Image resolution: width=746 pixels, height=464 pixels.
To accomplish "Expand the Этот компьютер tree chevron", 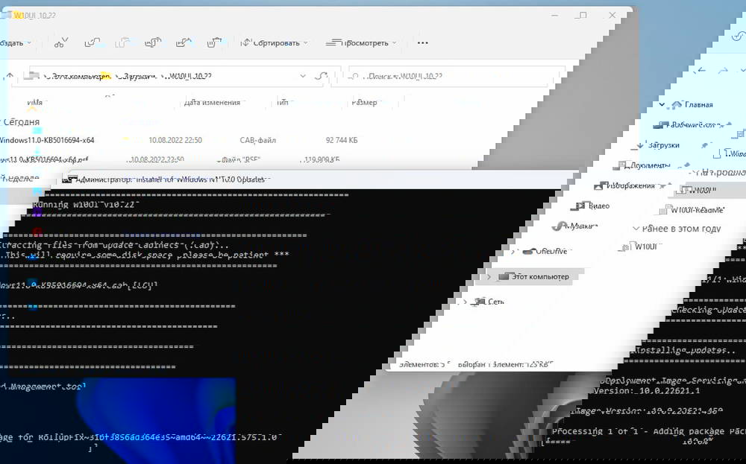I will coord(489,276).
